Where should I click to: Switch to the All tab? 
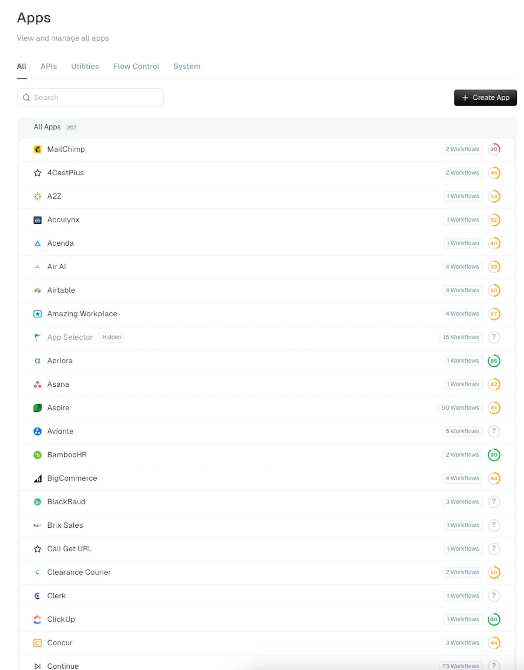coord(22,66)
